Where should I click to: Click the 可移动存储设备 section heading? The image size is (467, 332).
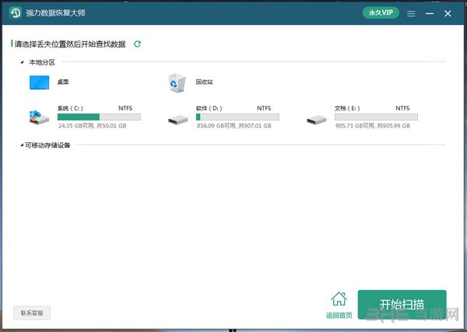point(47,145)
